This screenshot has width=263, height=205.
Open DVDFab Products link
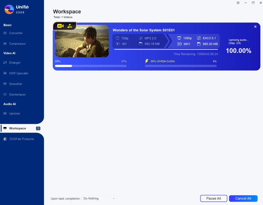click(21, 139)
